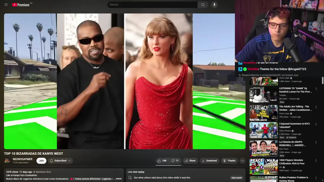This screenshot has height=182, width=324.
Task: Open live chat replay panel
Action: [x=236, y=178]
